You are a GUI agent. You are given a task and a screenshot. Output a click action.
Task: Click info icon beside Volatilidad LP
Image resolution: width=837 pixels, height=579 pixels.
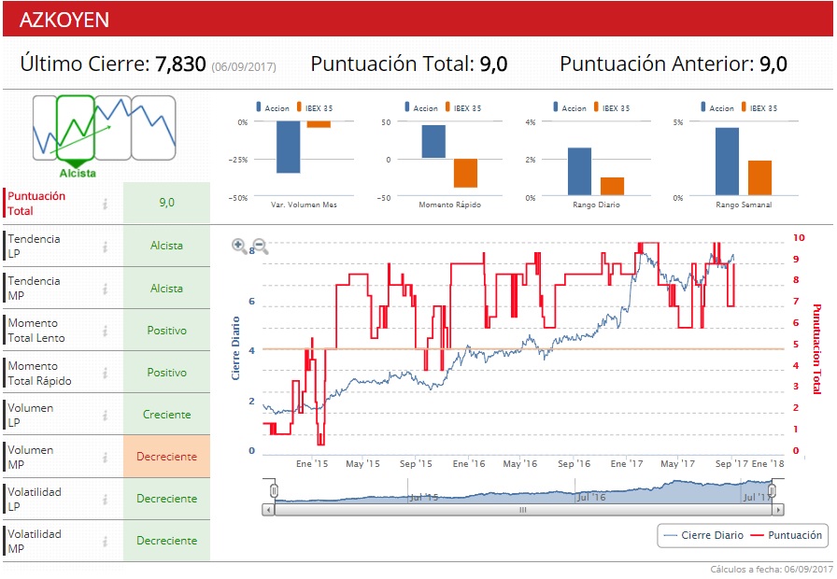(106, 499)
